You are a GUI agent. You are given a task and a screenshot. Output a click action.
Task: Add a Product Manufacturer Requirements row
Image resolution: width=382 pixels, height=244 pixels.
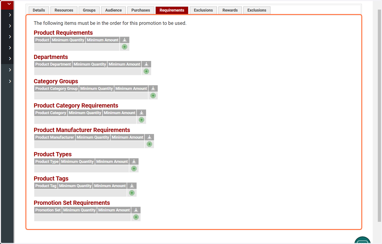point(149,144)
